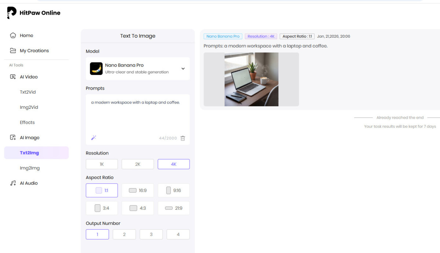Select the 1K resolution option
This screenshot has height=253, width=440.
pyautogui.click(x=102, y=164)
